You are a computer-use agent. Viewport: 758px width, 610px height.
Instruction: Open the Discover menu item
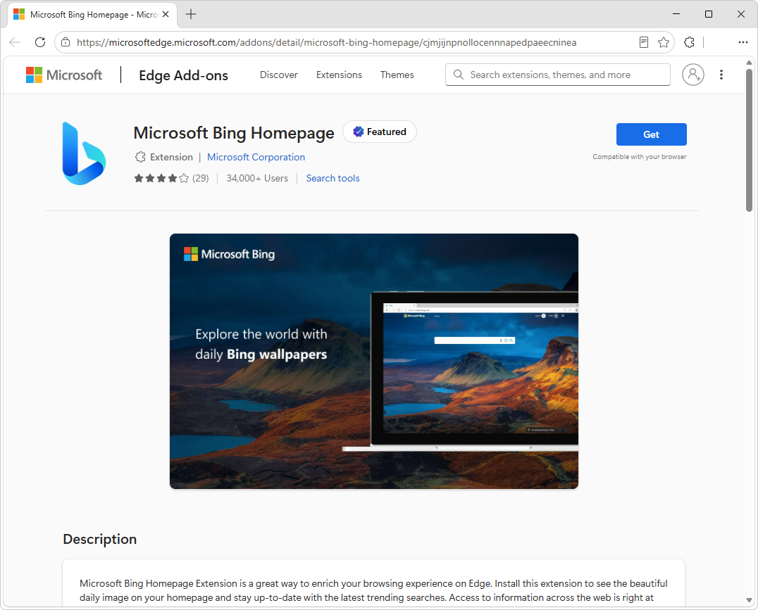pyautogui.click(x=279, y=75)
